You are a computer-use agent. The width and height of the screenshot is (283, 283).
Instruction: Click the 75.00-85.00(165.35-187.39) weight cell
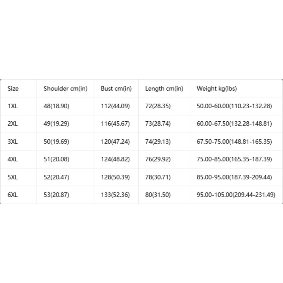[x=234, y=159]
